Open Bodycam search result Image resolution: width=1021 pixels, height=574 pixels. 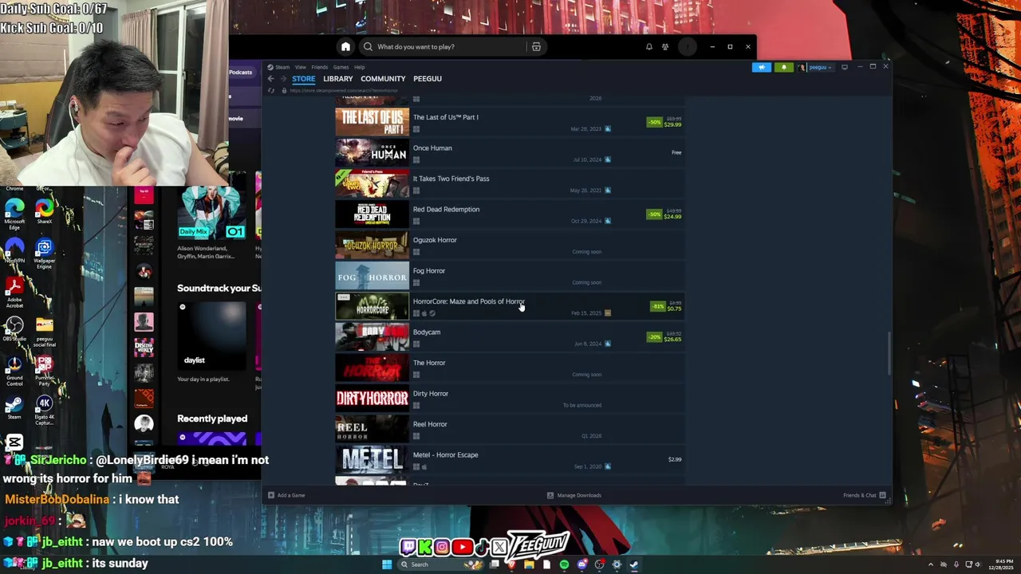[x=510, y=337]
